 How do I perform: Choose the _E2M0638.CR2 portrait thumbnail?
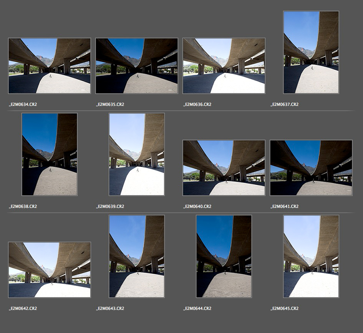[50, 154]
